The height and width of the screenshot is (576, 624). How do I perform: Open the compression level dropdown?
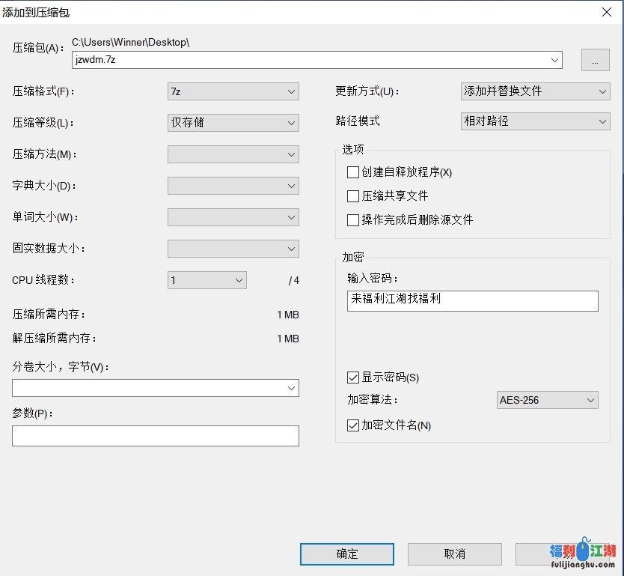pos(233,123)
